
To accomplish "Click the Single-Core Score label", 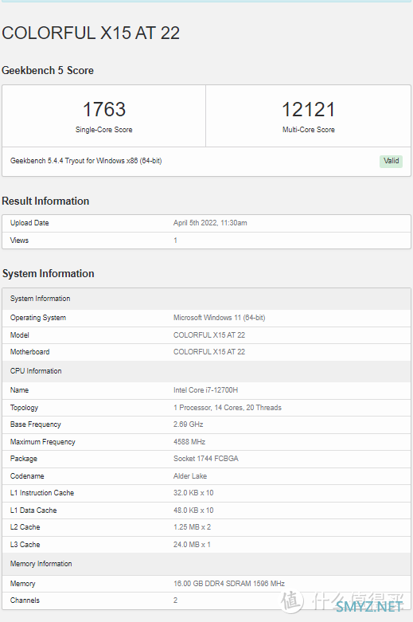I will 103,130.
